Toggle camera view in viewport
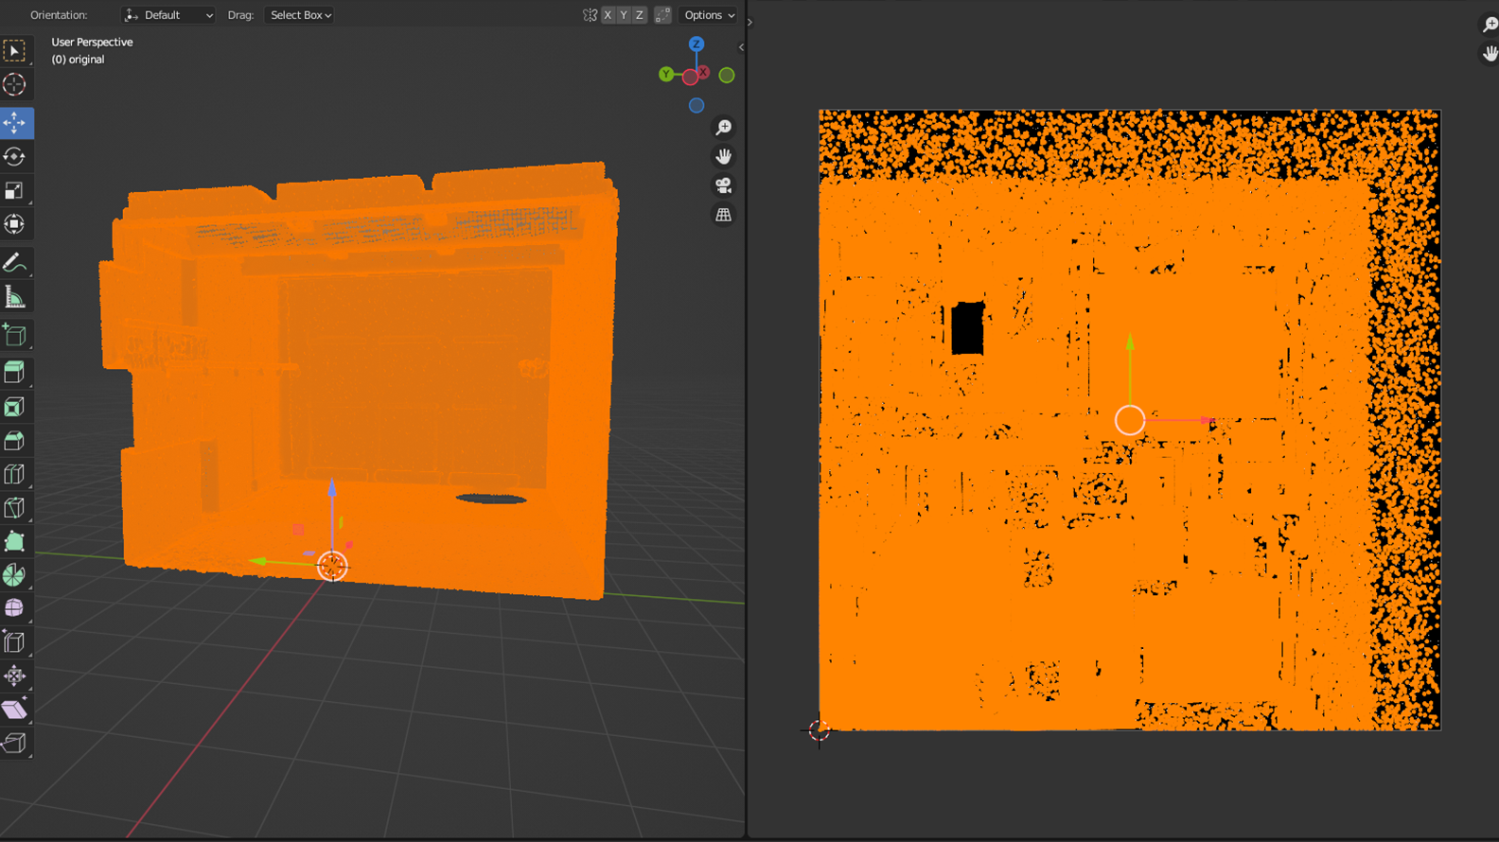1499x842 pixels. click(x=724, y=185)
